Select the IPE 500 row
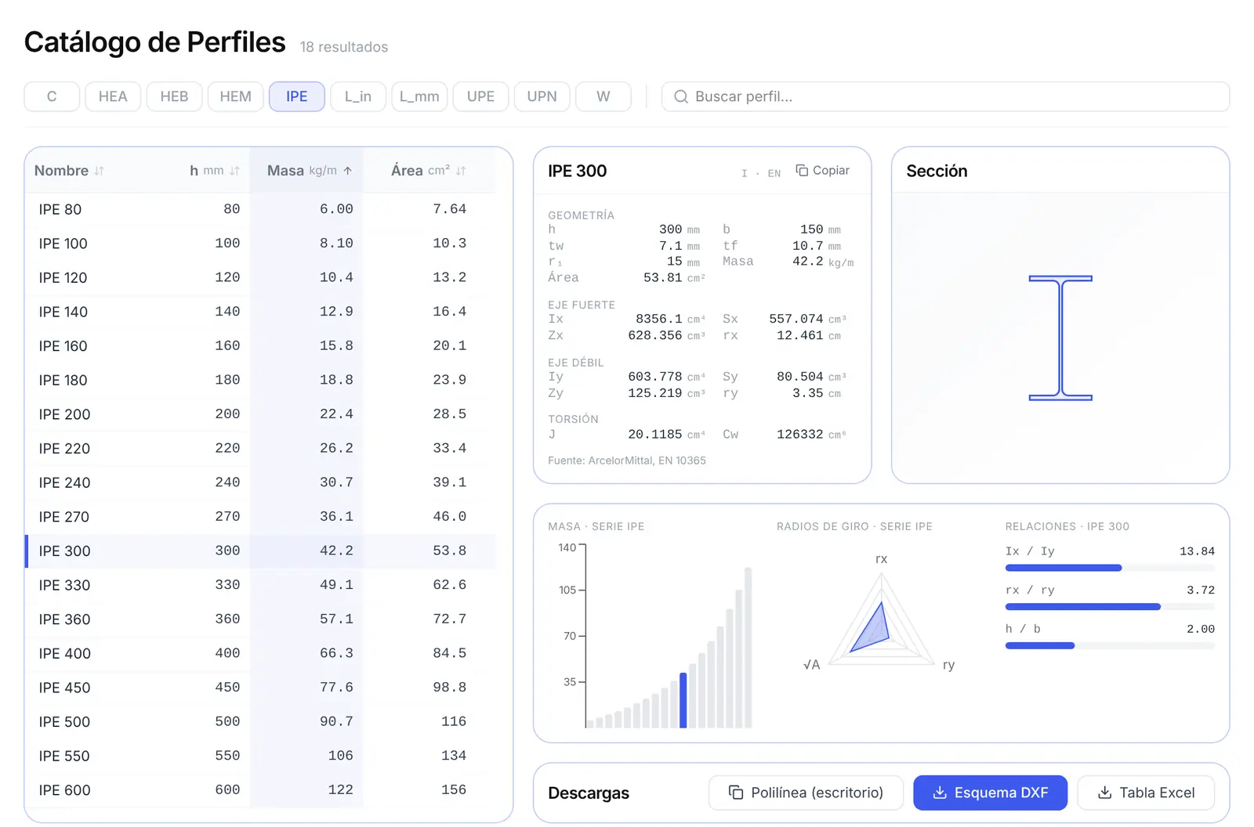The width and height of the screenshot is (1254, 827). click(260, 721)
